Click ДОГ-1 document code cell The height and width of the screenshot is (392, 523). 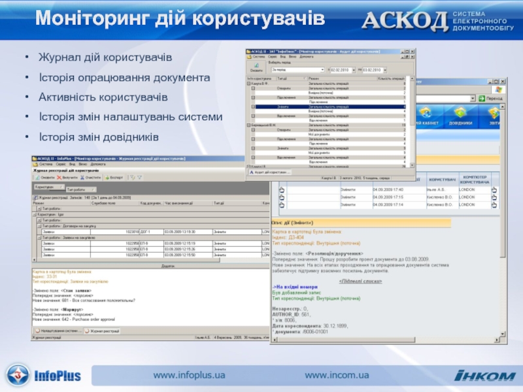[151, 232]
